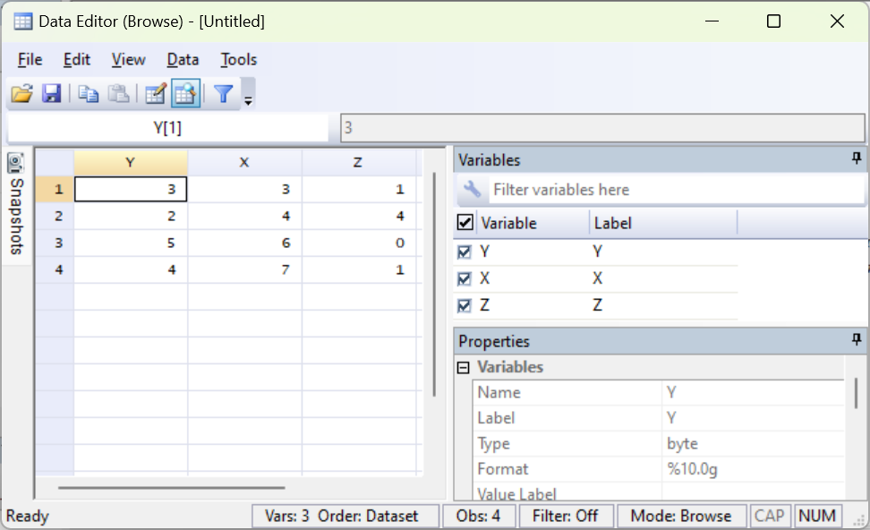Select the Data Editor Browse mode icon
This screenshot has width=870, height=530.
pyautogui.click(x=185, y=93)
